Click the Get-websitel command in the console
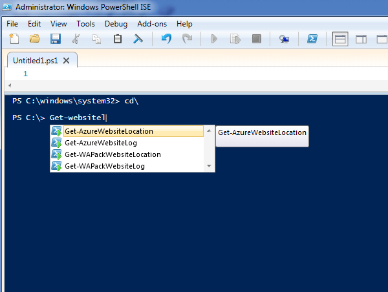The width and height of the screenshot is (388, 292). pyautogui.click(x=77, y=118)
